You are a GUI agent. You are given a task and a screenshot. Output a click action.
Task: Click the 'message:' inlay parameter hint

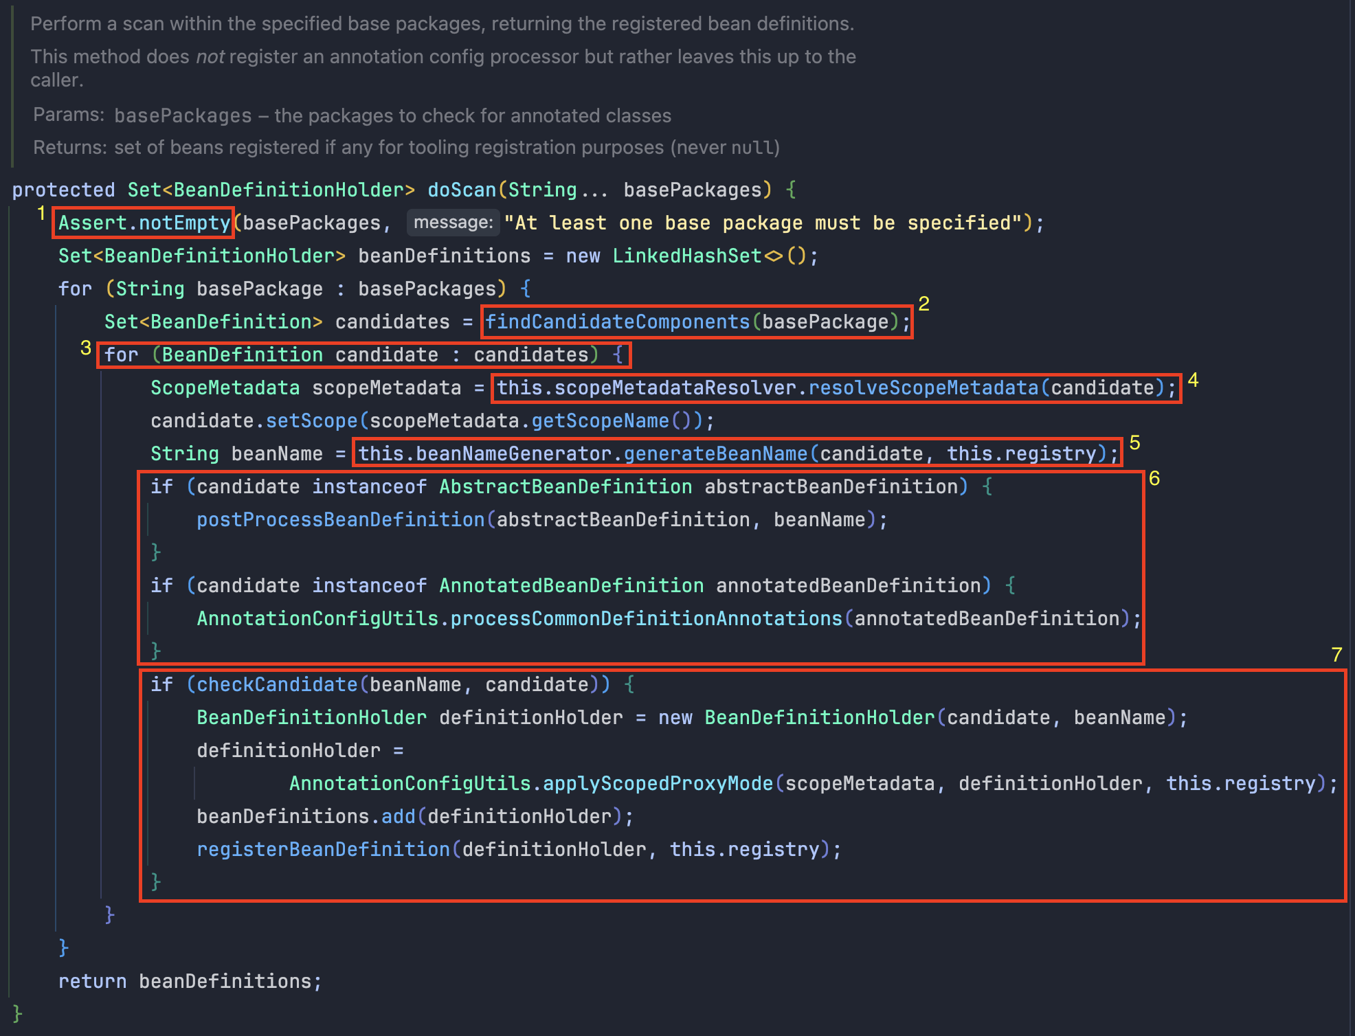click(453, 223)
